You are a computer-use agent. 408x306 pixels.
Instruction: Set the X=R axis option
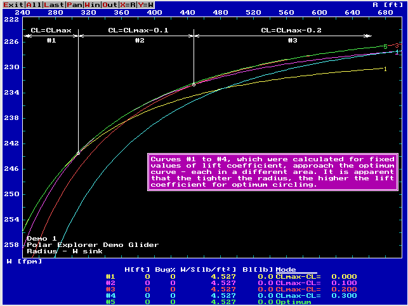pos(129,4)
